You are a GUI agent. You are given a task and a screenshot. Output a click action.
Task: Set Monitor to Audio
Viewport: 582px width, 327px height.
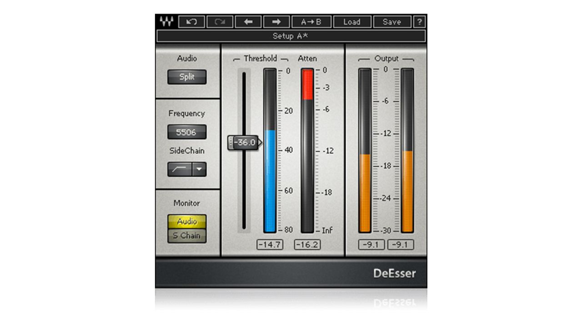click(187, 222)
